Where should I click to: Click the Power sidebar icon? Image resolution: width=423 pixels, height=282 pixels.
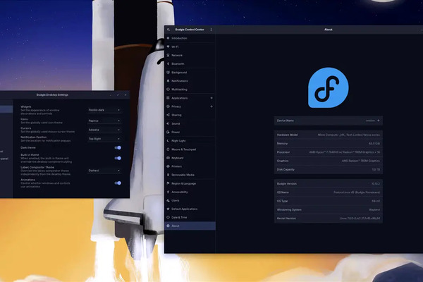pos(168,132)
